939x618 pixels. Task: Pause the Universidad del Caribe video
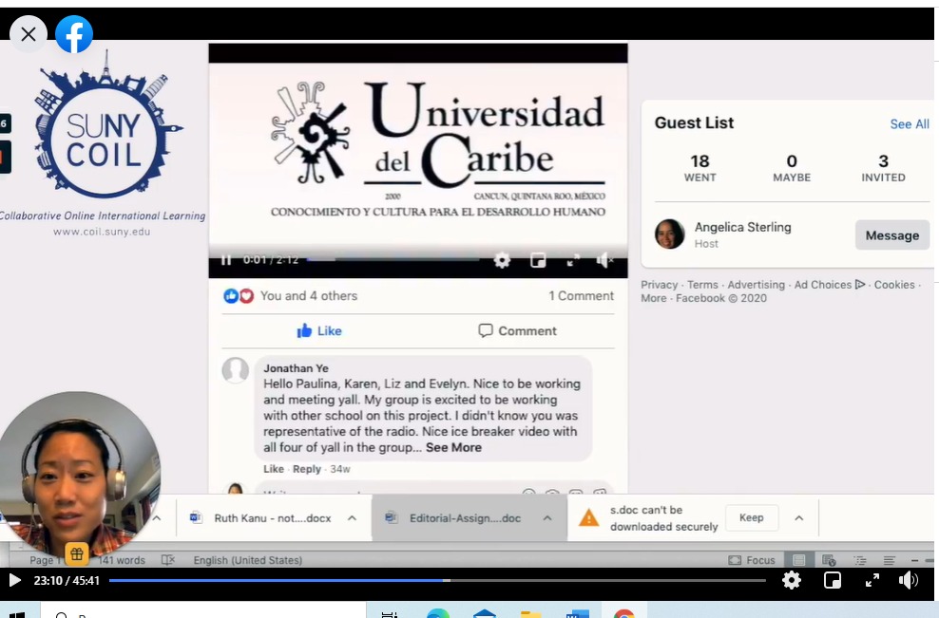point(226,260)
